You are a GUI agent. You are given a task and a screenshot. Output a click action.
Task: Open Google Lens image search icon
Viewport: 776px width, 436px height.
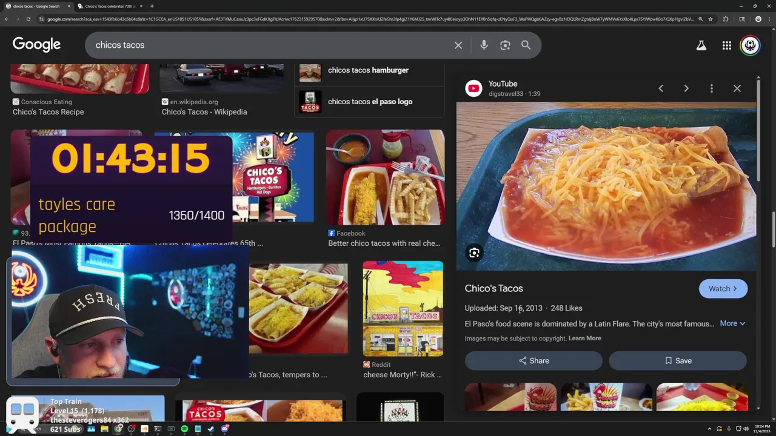pos(505,45)
